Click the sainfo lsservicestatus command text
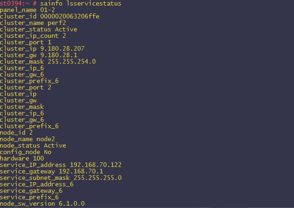 tap(84, 4)
